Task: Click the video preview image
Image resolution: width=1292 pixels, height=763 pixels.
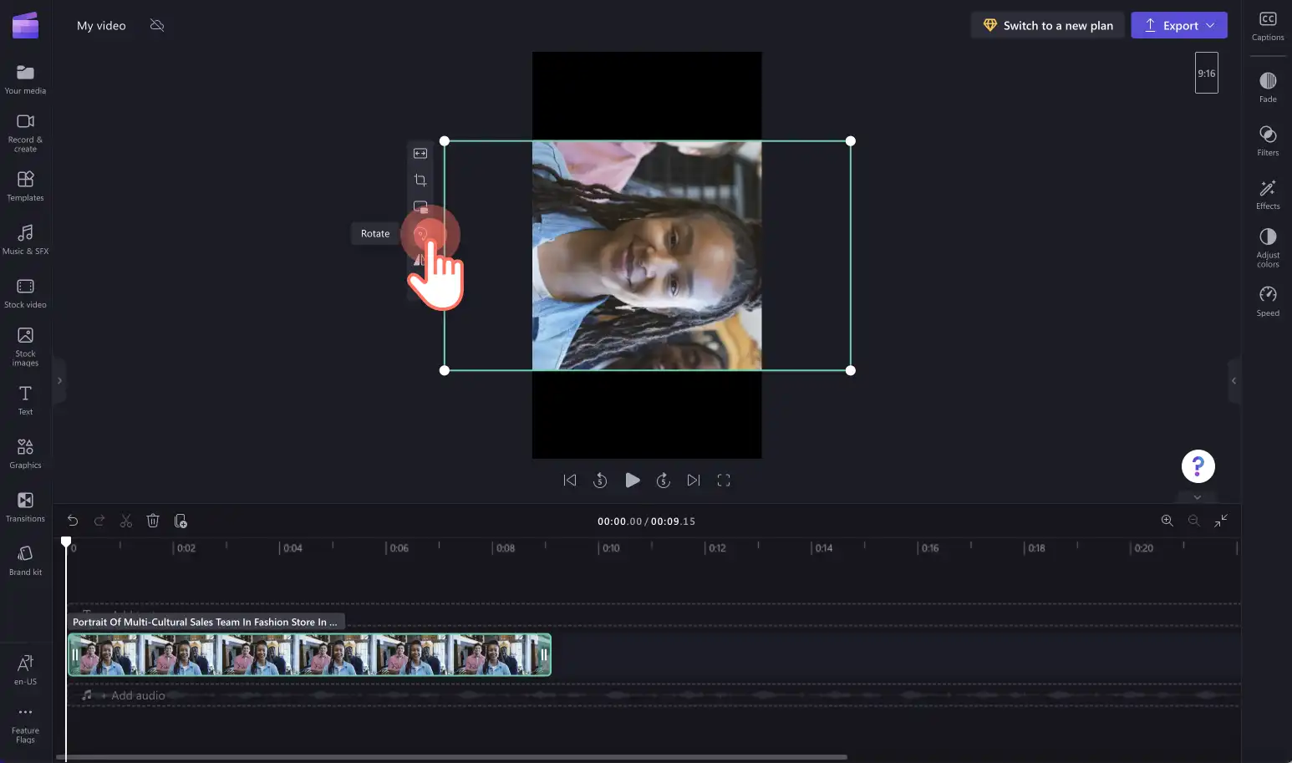Action: pos(647,256)
